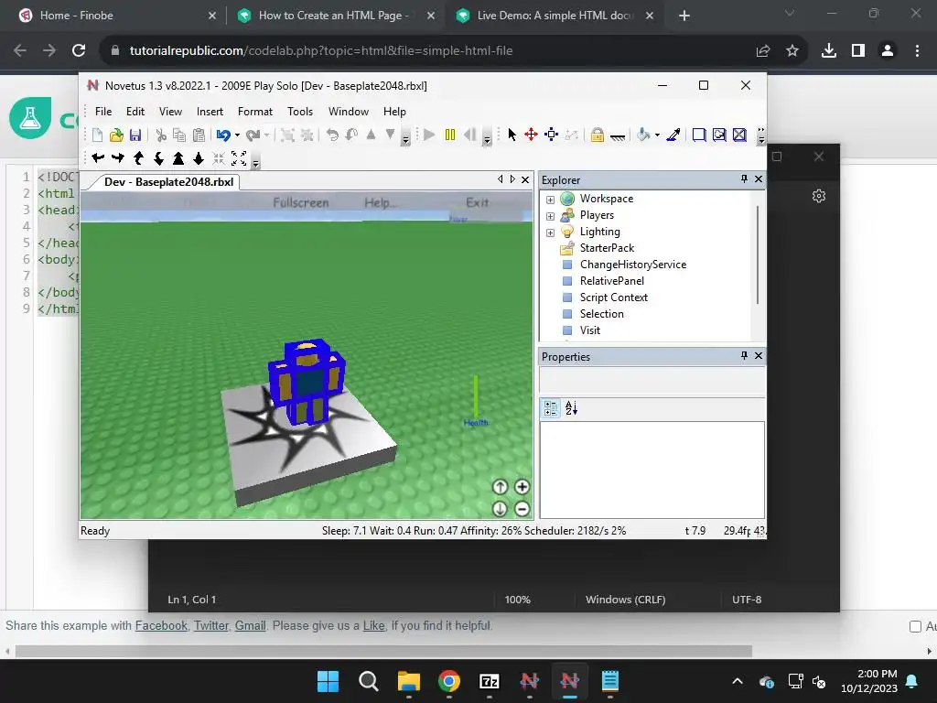
Task: Expand the Lighting tree node
Action: (x=550, y=233)
